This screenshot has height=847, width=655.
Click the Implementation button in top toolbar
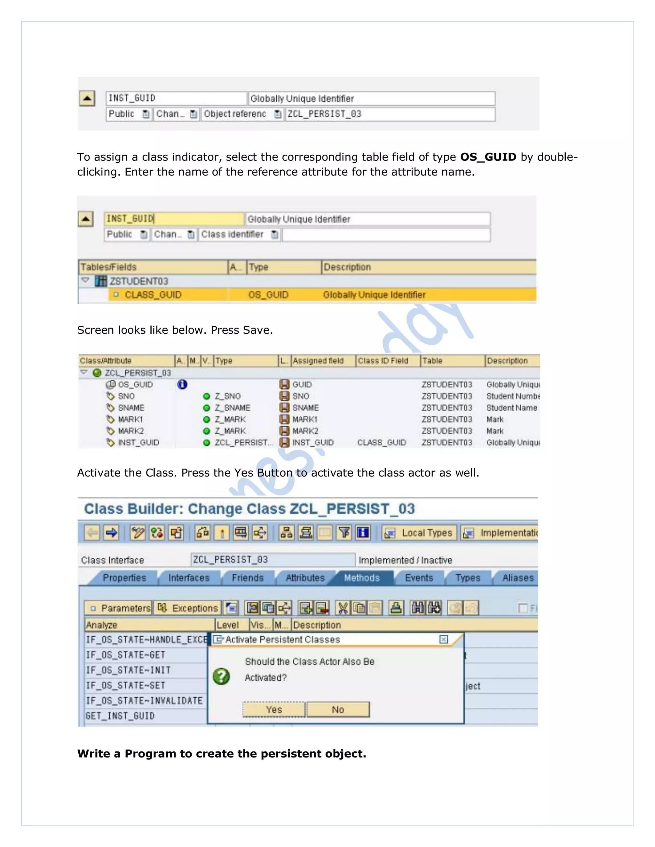point(499,532)
